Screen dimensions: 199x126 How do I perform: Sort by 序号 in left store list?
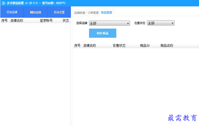pyautogui.click(x=4, y=21)
